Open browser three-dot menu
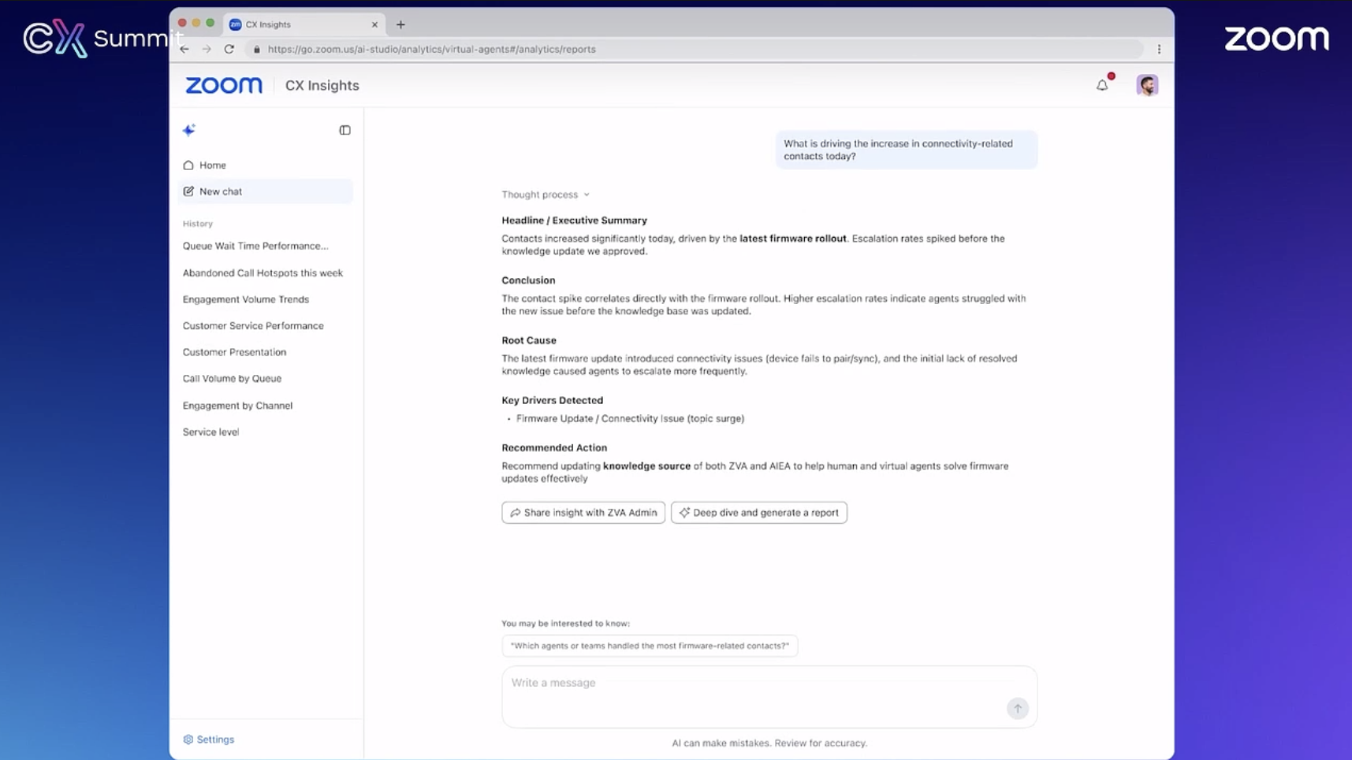This screenshot has height=760, width=1352. [1159, 49]
